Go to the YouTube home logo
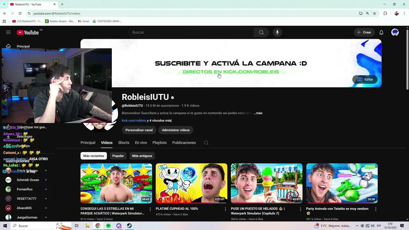409x230 pixels. tap(28, 32)
